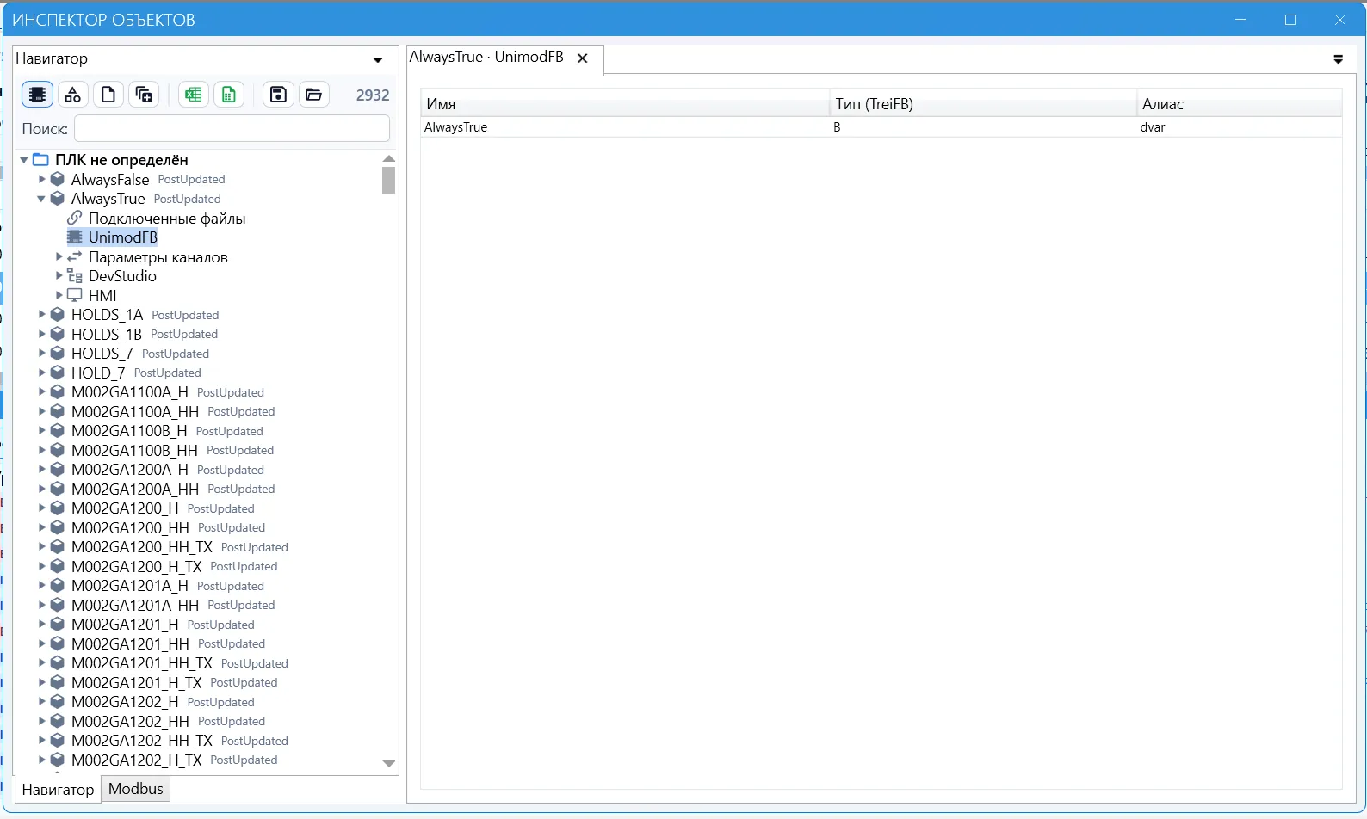The height and width of the screenshot is (819, 1367).
Task: Click the cube icon beside HOLDS_1A
Action: pyautogui.click(x=58, y=315)
